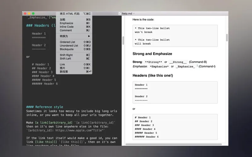The height and width of the screenshot is (157, 252).
Task: Click "###### Header 6" line in editor
Action: 45,84
